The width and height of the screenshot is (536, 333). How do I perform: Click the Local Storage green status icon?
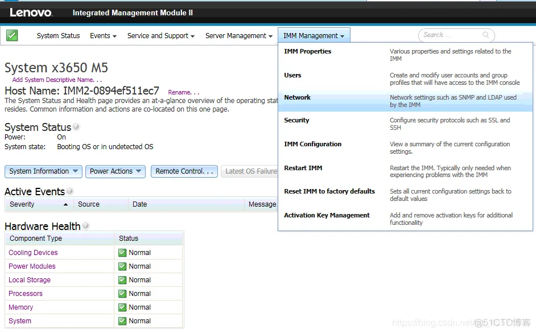[122, 280]
